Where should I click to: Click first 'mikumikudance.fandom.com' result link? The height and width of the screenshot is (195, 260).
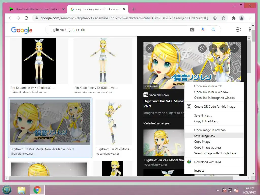pyautogui.click(x=29, y=92)
